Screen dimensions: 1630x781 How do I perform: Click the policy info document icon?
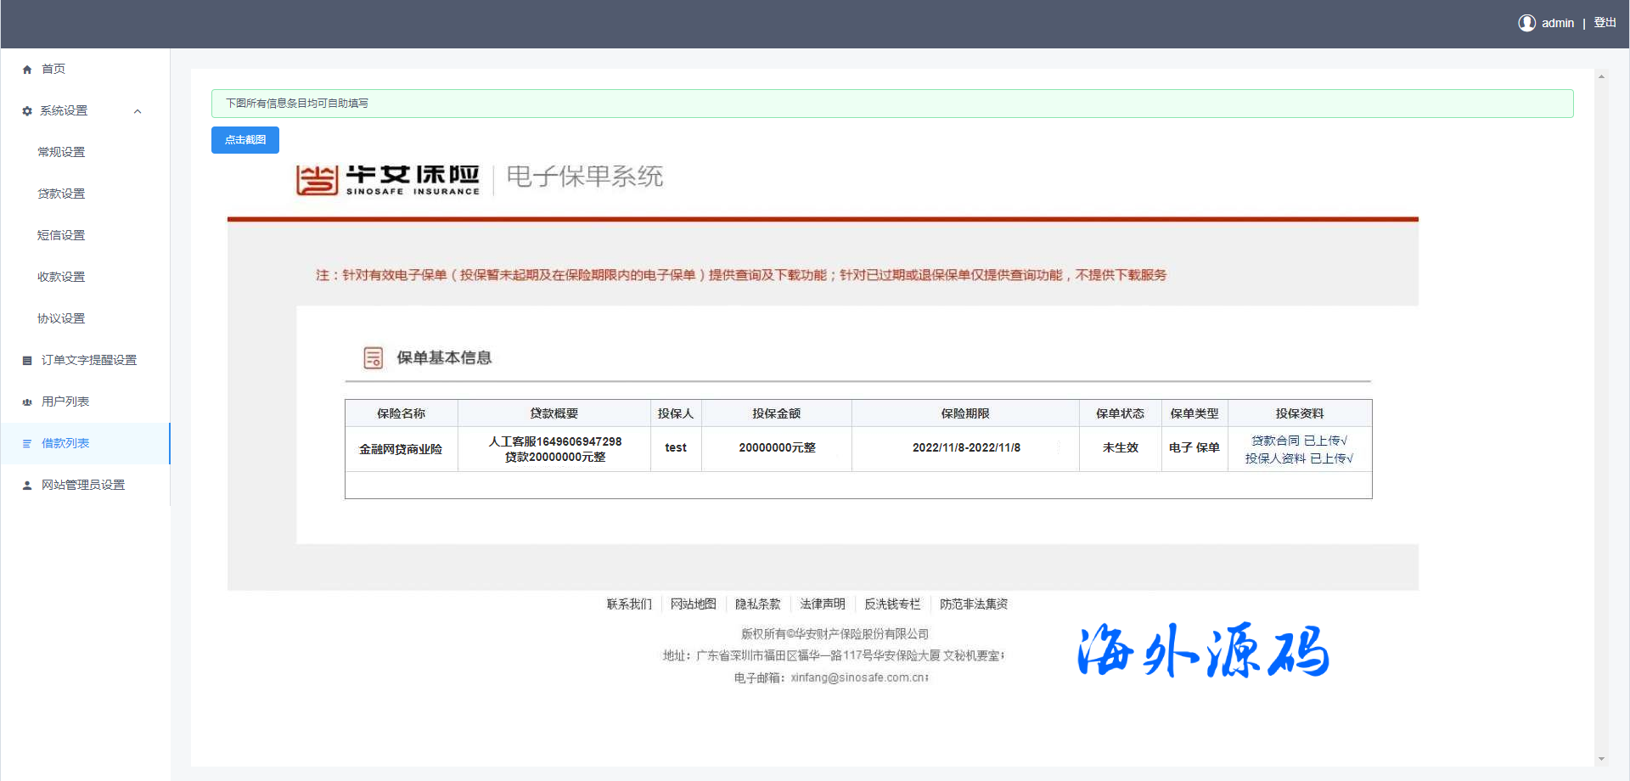(373, 358)
